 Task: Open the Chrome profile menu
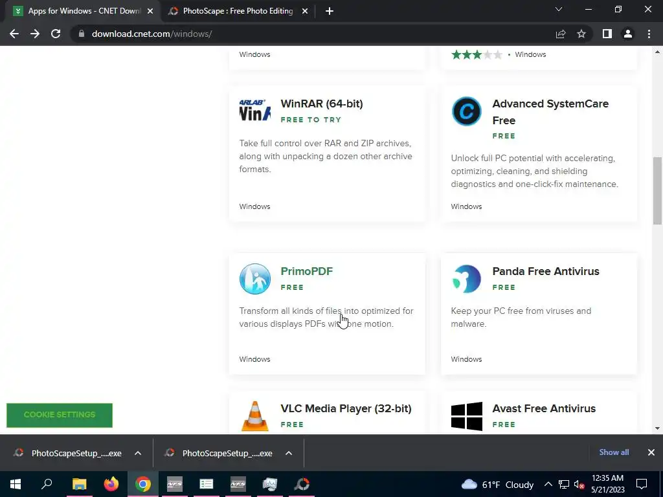pos(628,34)
